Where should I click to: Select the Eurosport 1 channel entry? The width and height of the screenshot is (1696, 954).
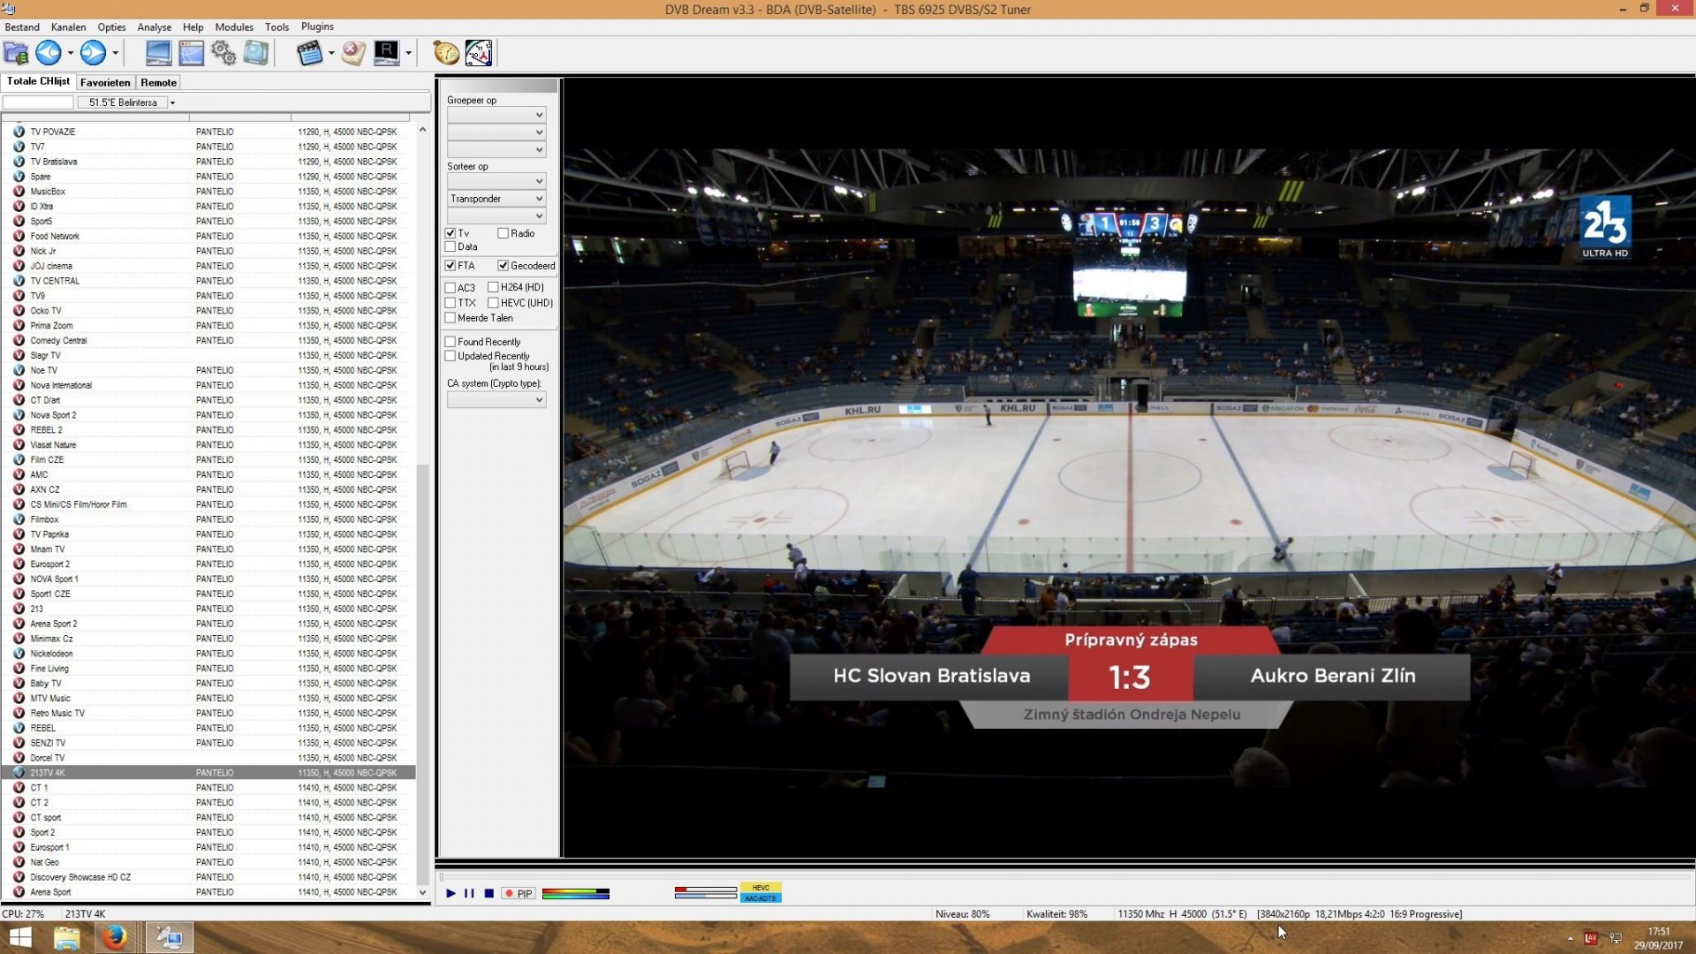(x=50, y=846)
